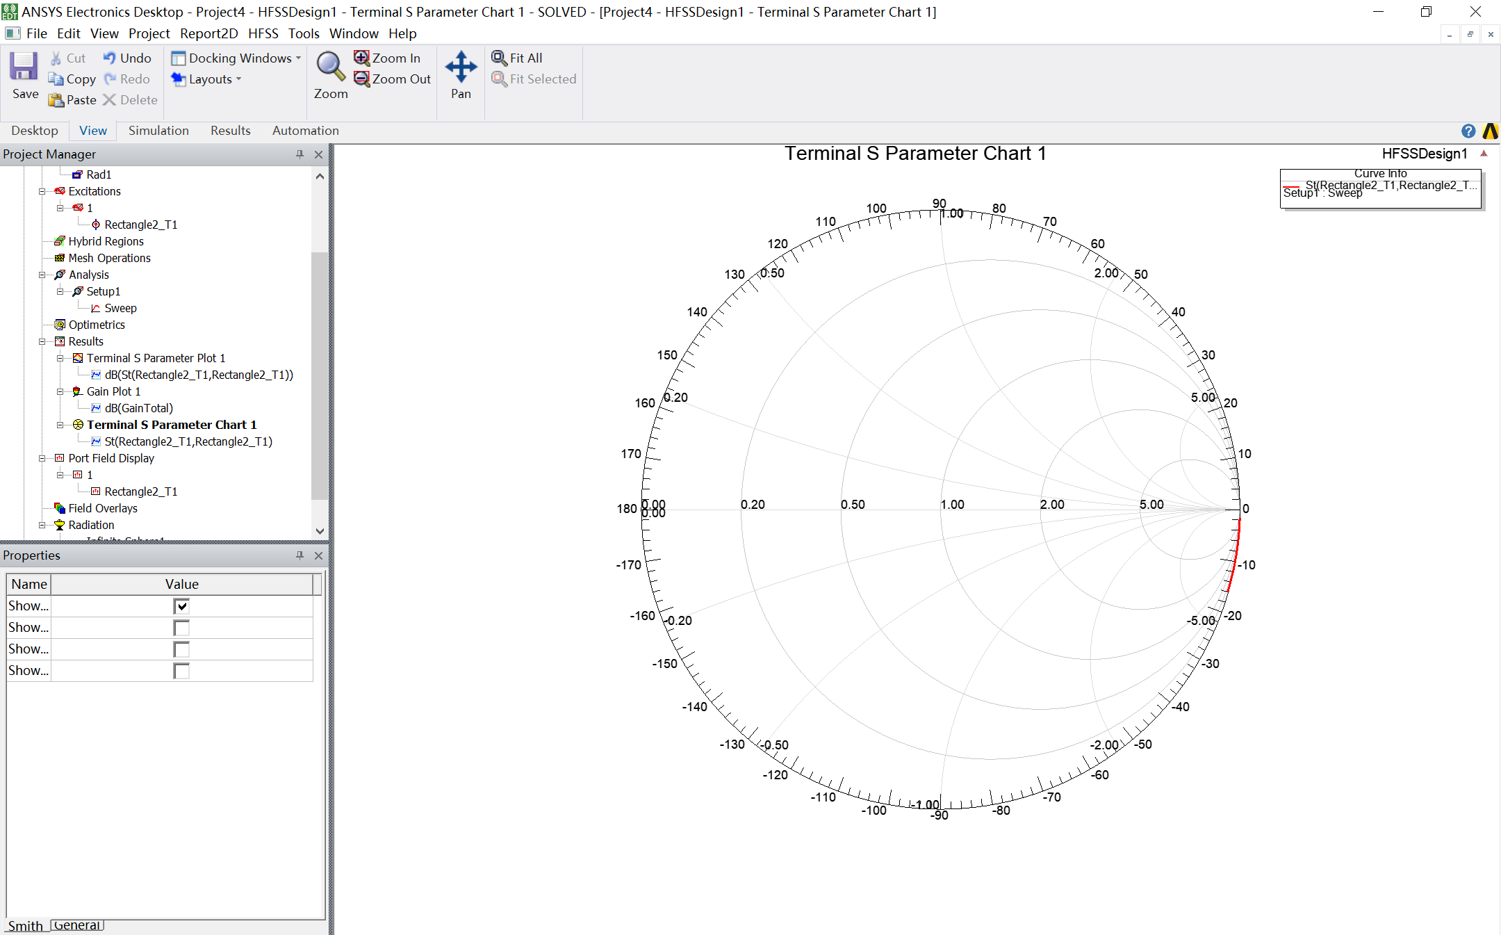Click the red curve legend line
This screenshot has height=935, width=1501.
(x=1292, y=188)
